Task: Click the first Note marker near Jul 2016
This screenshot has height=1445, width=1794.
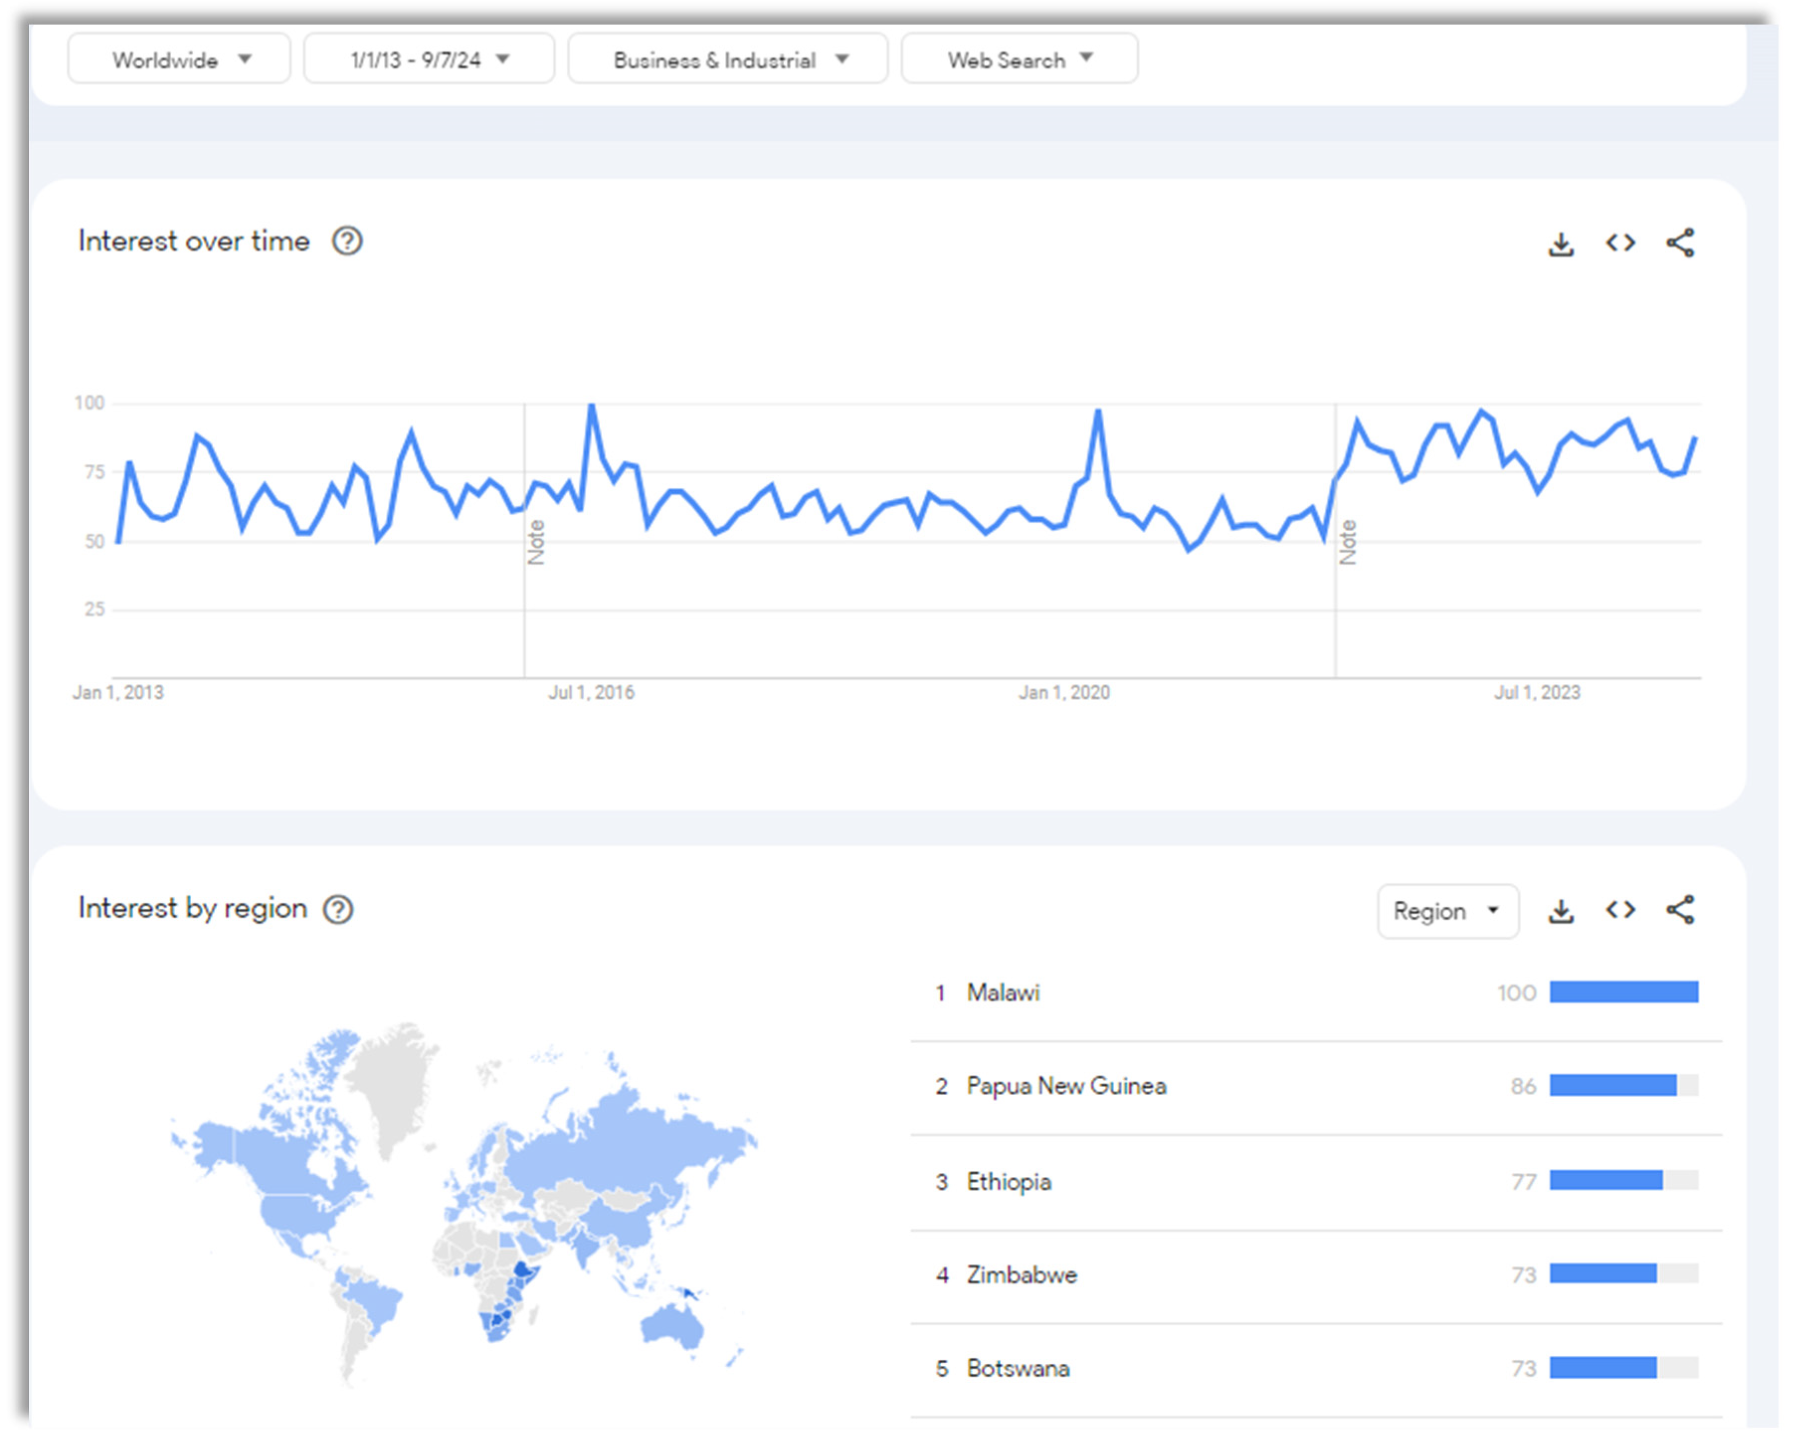Action: (536, 542)
